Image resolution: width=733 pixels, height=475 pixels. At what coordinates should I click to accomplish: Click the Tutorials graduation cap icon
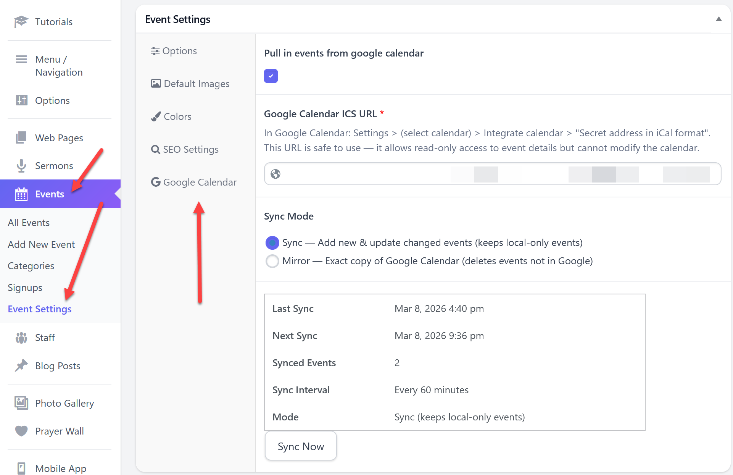tap(21, 22)
